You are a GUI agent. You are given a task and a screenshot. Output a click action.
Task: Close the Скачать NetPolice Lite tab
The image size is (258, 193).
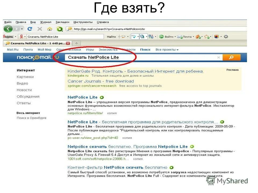68,43
